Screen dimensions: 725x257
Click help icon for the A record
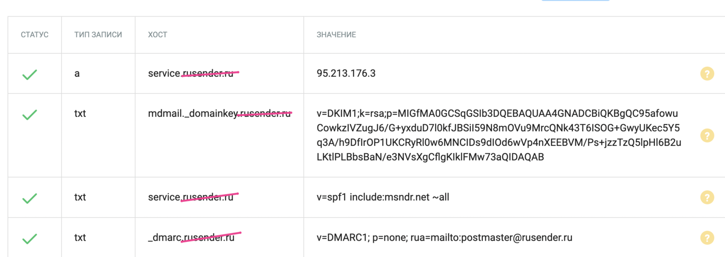point(707,73)
